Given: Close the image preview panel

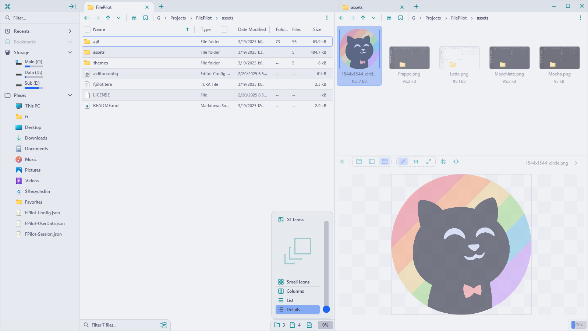Looking at the screenshot, I should [342, 162].
